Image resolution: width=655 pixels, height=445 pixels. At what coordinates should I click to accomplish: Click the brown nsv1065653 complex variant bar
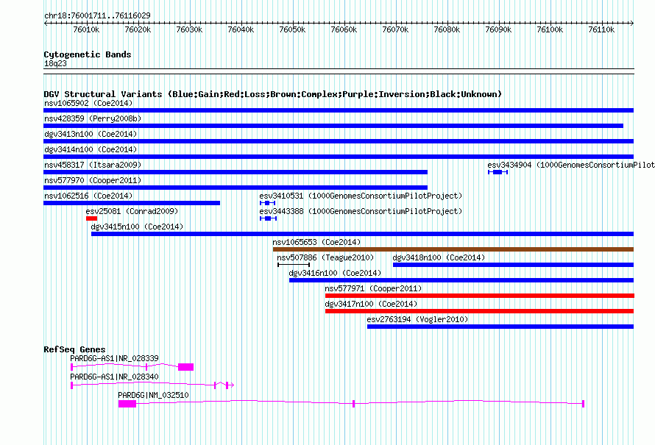click(x=453, y=249)
